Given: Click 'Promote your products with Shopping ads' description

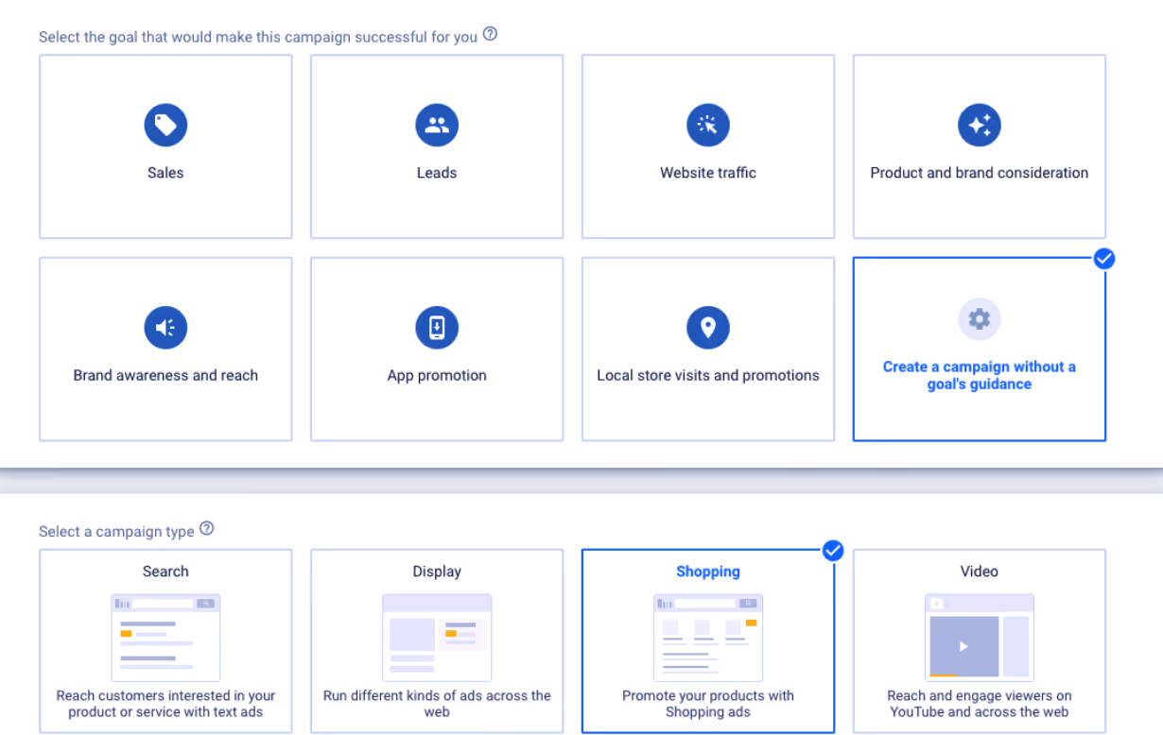Looking at the screenshot, I should (x=708, y=704).
